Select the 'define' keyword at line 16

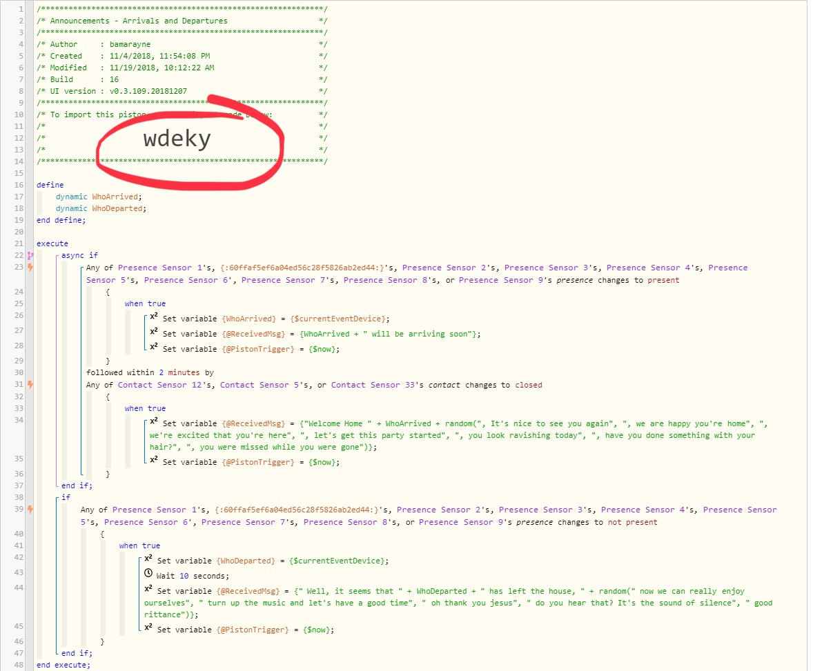50,185
